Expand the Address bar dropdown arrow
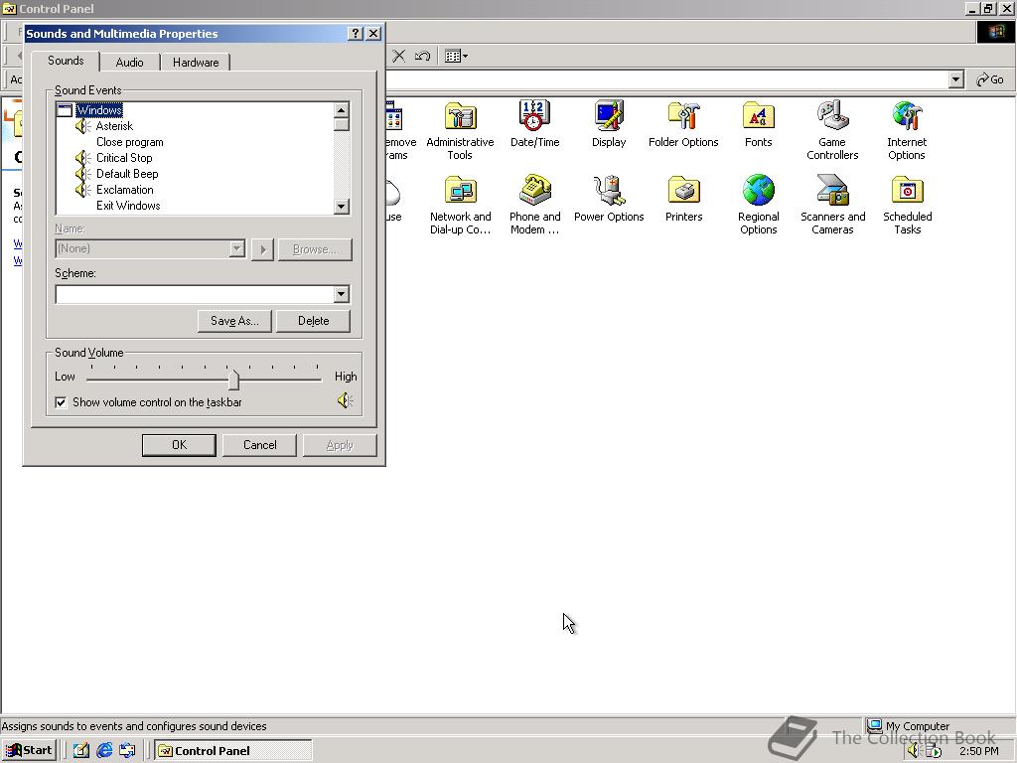The image size is (1017, 763). pos(955,79)
